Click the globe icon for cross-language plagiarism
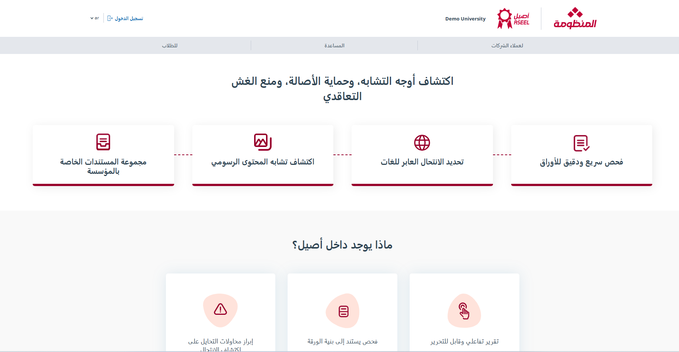The height and width of the screenshot is (352, 679). (x=422, y=143)
